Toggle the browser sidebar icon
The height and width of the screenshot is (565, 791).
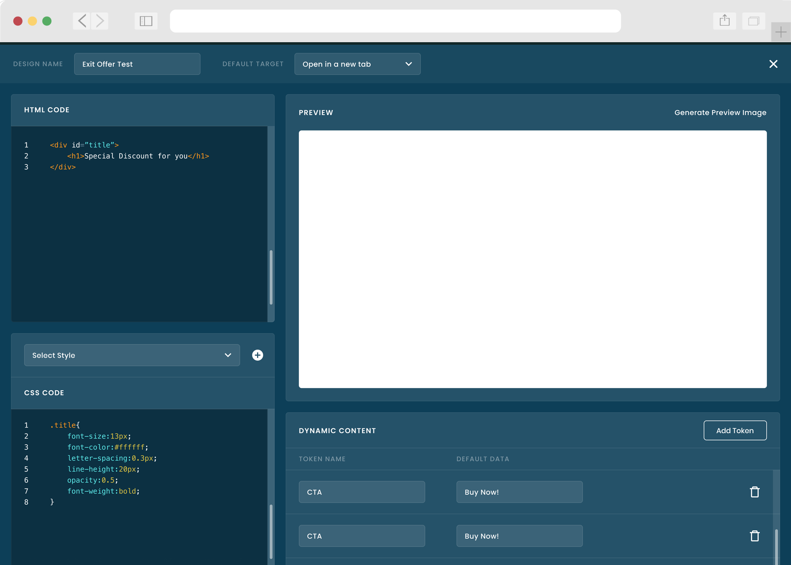pyautogui.click(x=146, y=21)
